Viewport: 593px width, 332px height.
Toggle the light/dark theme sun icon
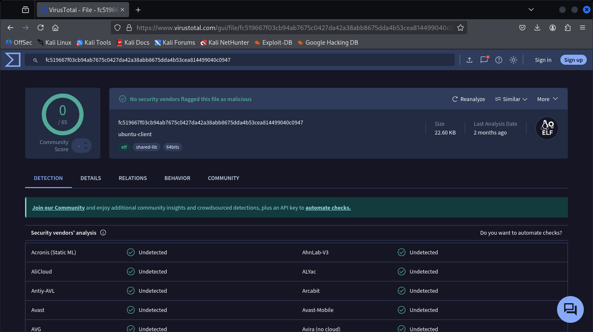(x=513, y=60)
